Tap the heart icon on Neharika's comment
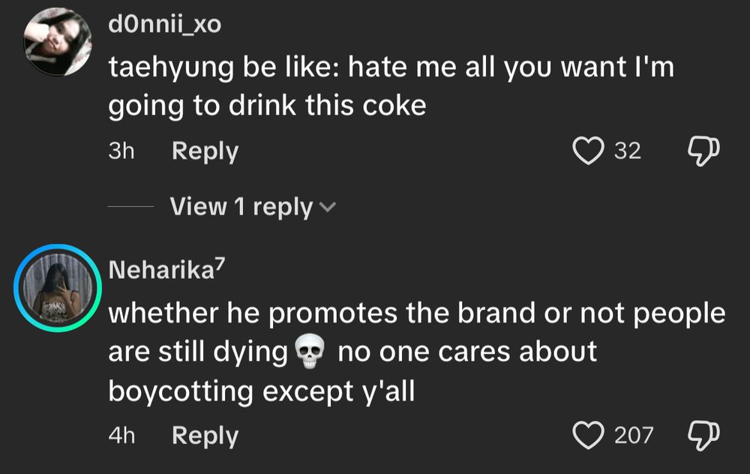Viewport: 750px width, 474px height. tap(590, 434)
